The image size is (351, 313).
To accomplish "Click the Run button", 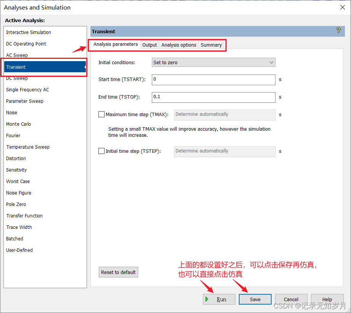I will coord(219,299).
